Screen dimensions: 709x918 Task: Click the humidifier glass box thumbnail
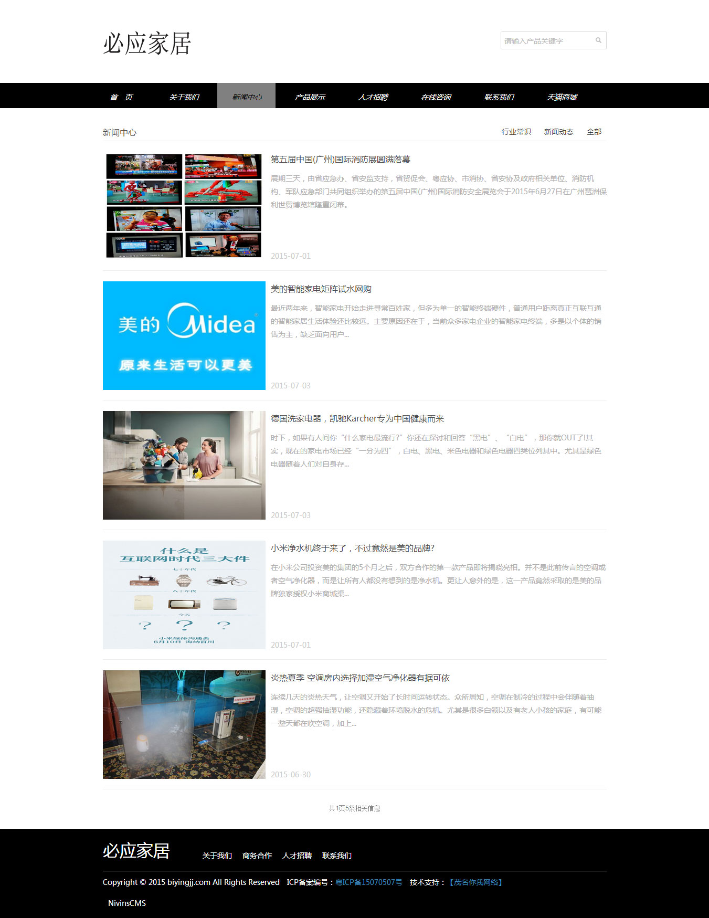click(184, 724)
